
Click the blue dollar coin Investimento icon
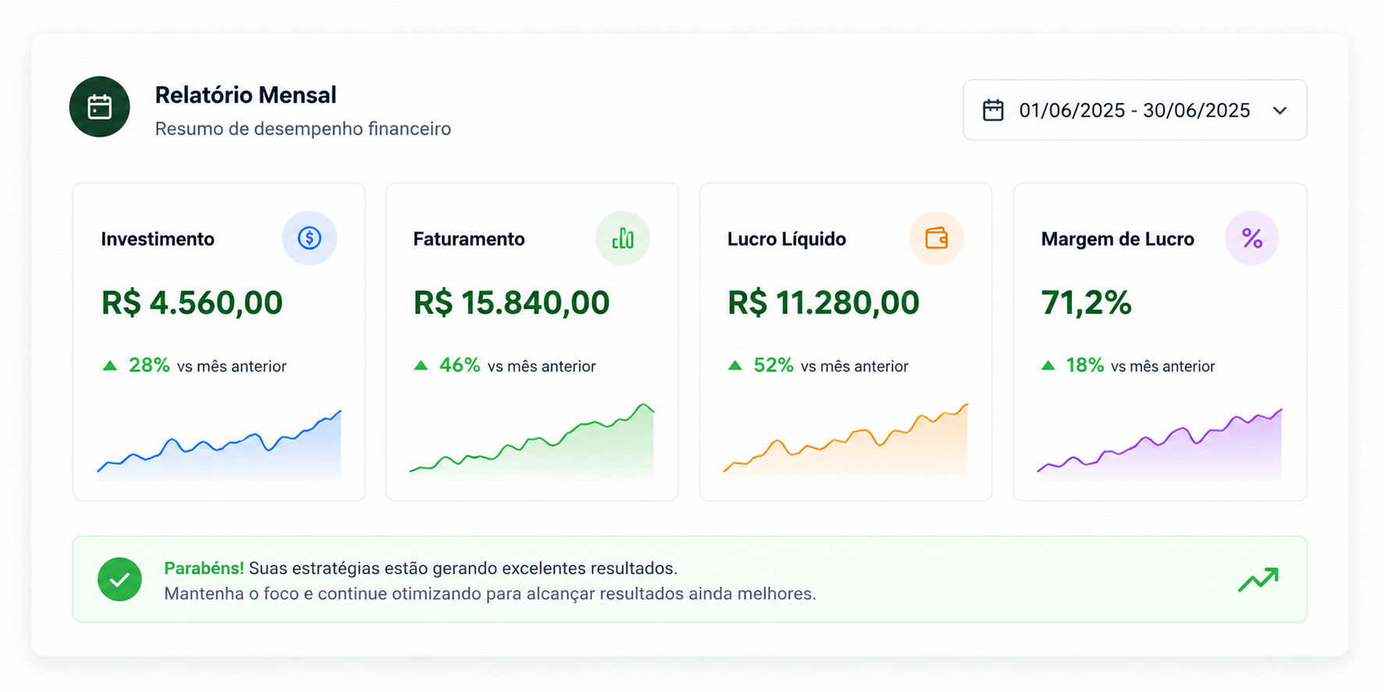pos(310,238)
